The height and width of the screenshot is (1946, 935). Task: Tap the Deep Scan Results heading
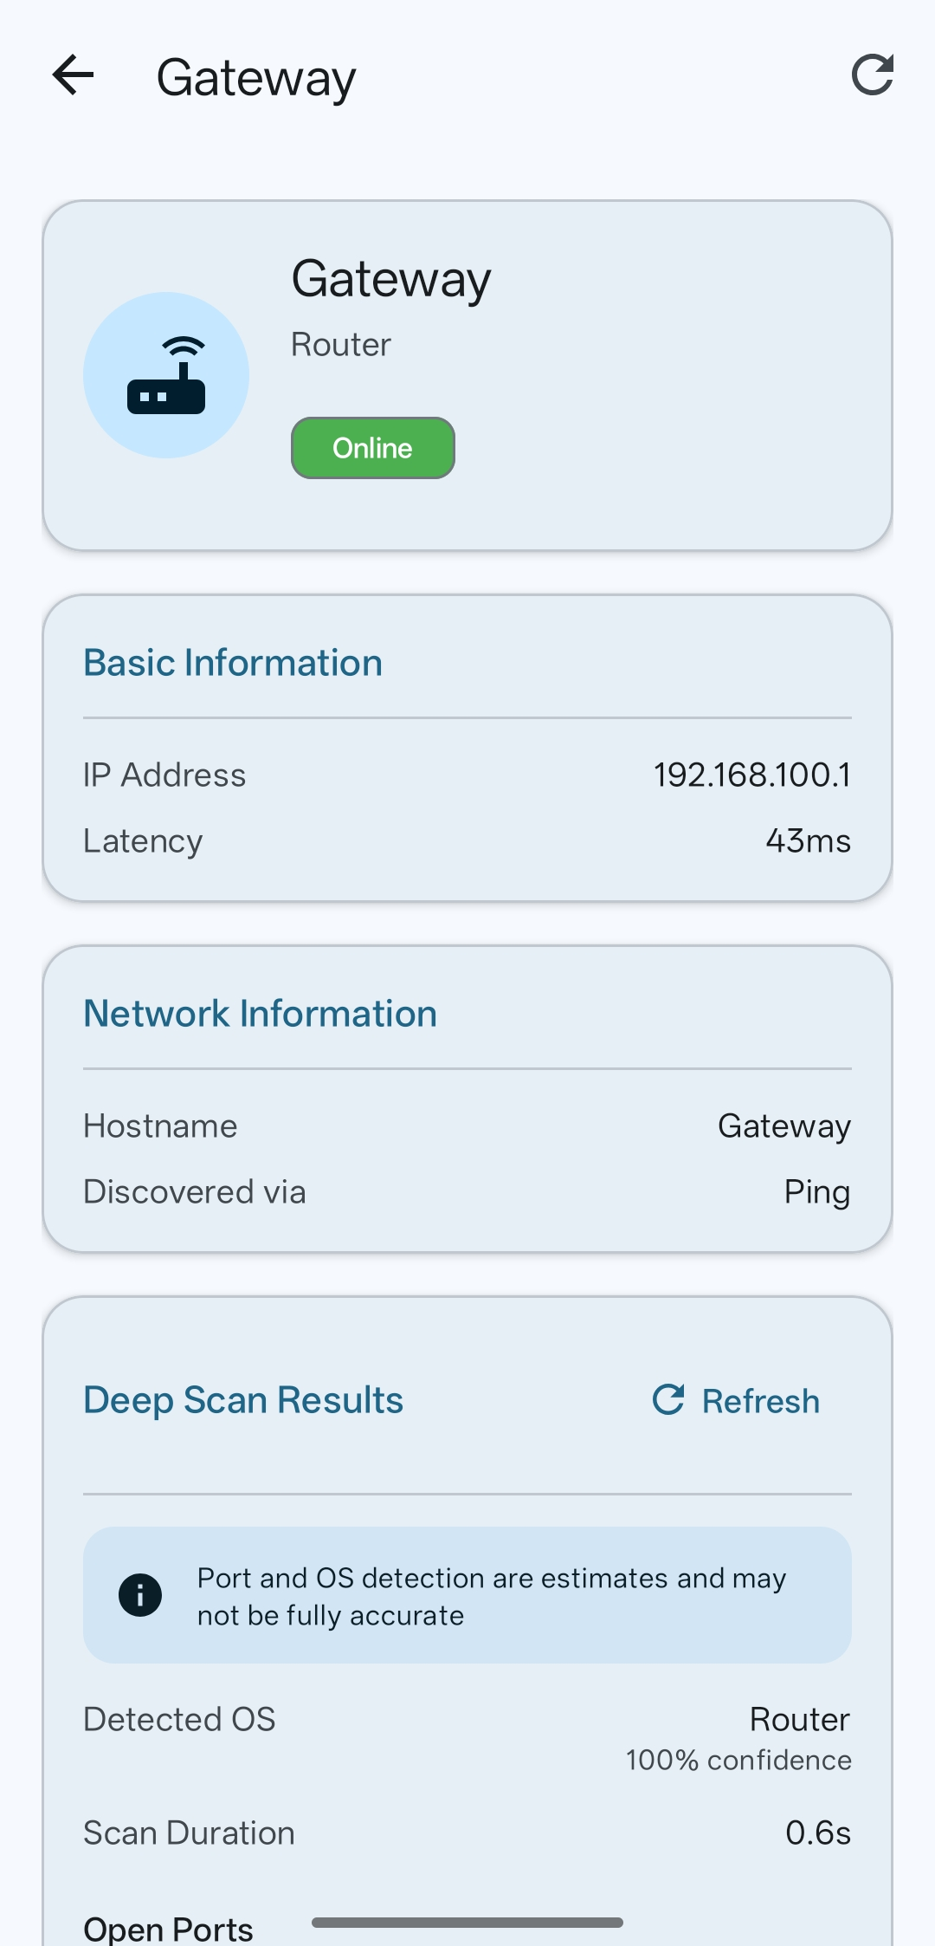coord(243,1400)
